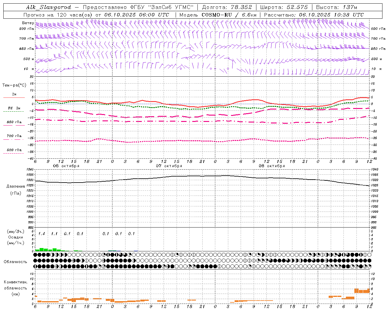Click the Ветер wind panel label

pos(28,23)
